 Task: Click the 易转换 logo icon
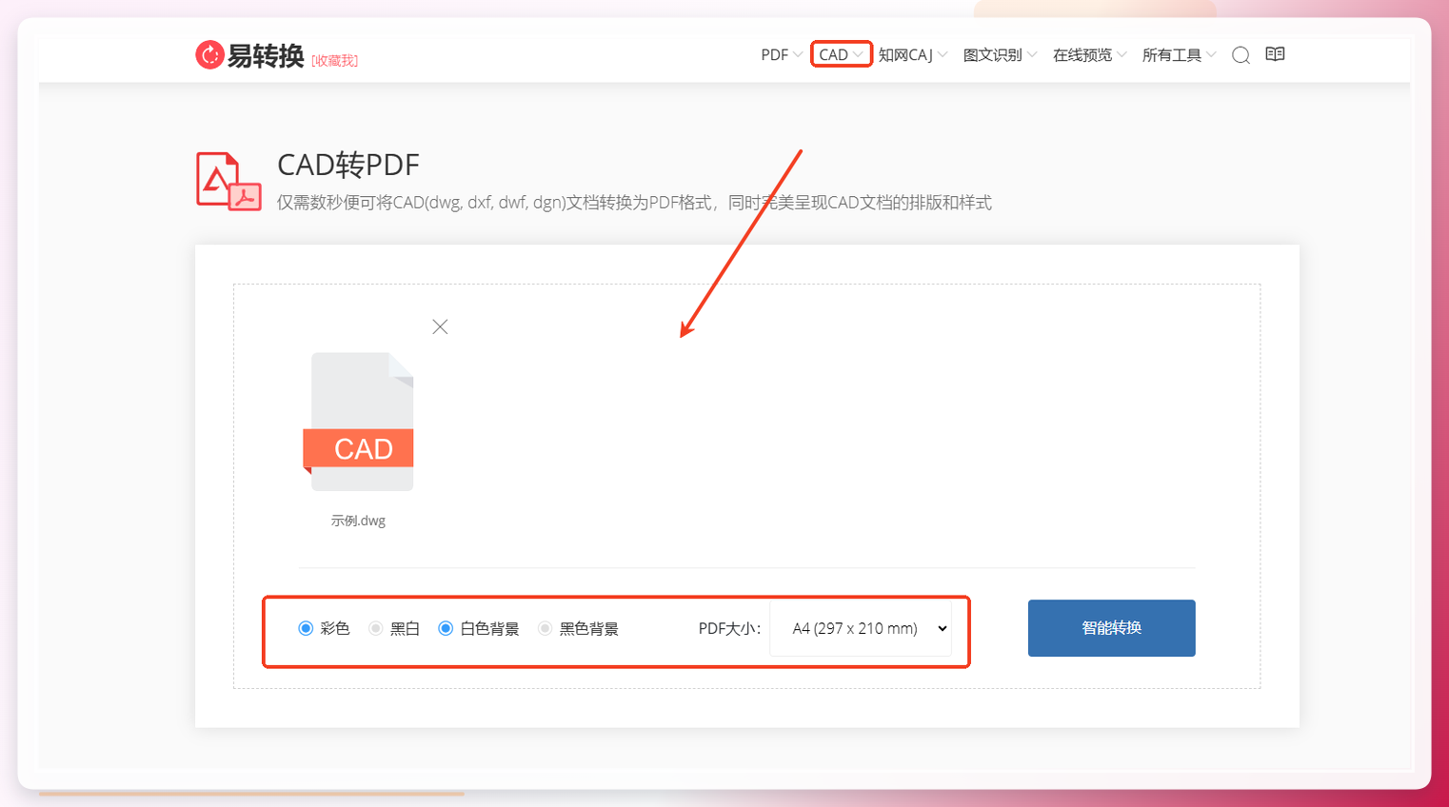pos(209,55)
